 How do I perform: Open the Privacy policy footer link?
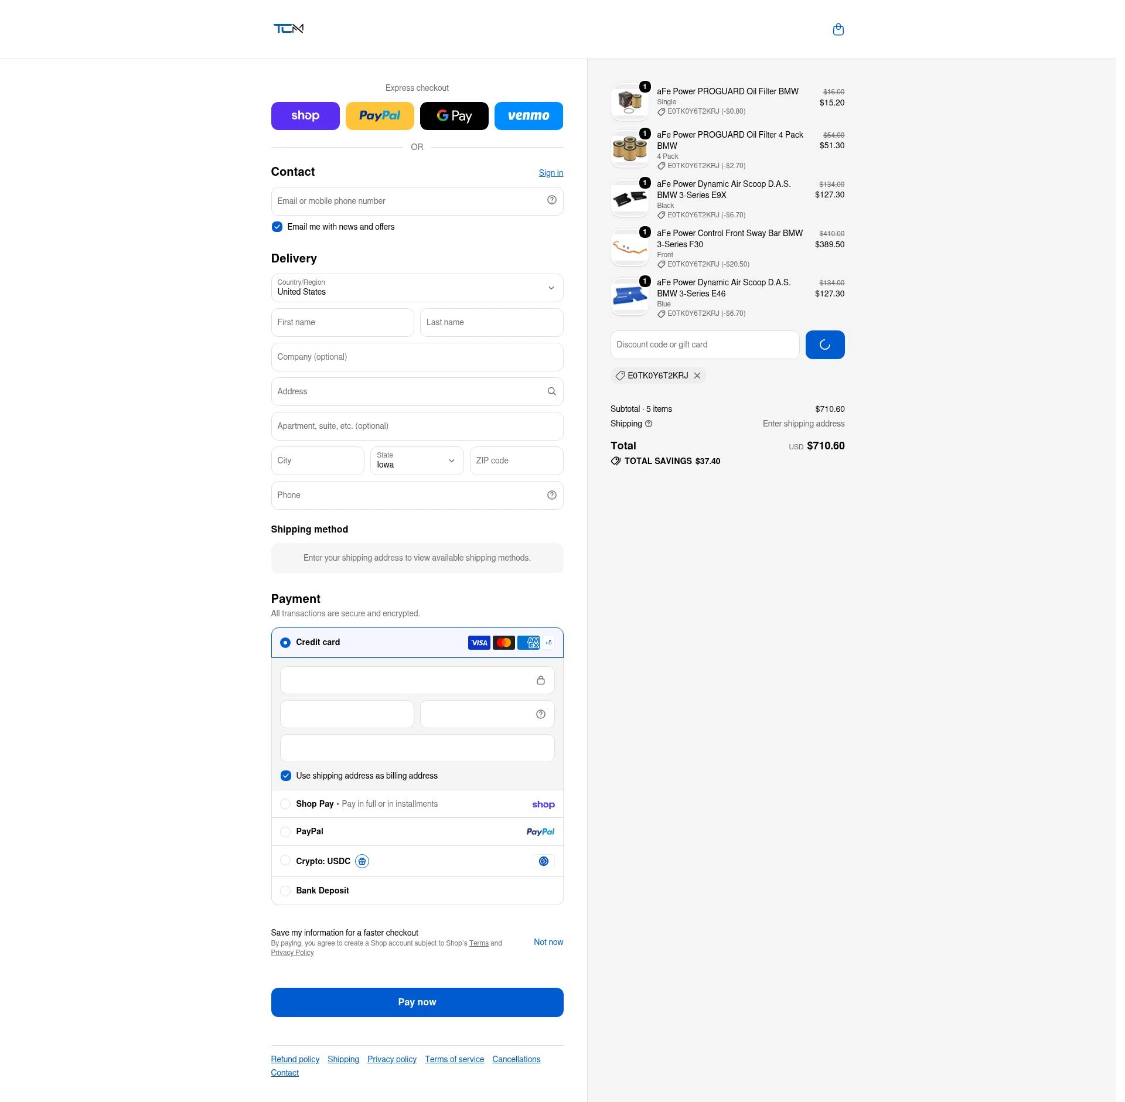click(x=392, y=1059)
